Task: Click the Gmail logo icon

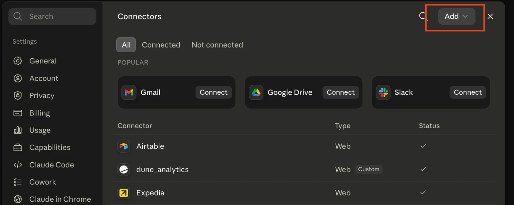Action: [129, 92]
